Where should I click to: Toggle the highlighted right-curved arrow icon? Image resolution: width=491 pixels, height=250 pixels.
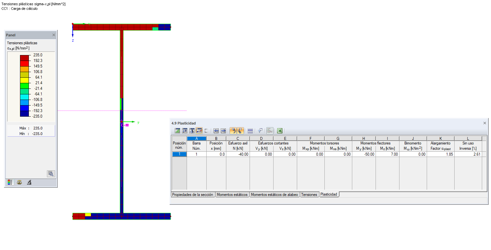pos(240,131)
